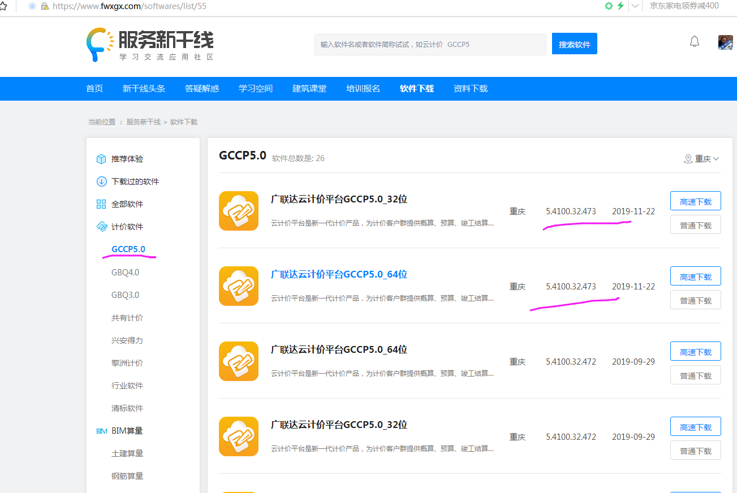This screenshot has width=737, height=493.
Task: Click icon of GCCP5.0_64位 dated 2019-09-29
Action: pyautogui.click(x=239, y=361)
